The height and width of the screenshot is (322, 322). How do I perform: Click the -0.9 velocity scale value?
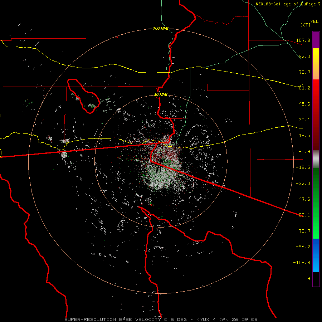[304, 152]
